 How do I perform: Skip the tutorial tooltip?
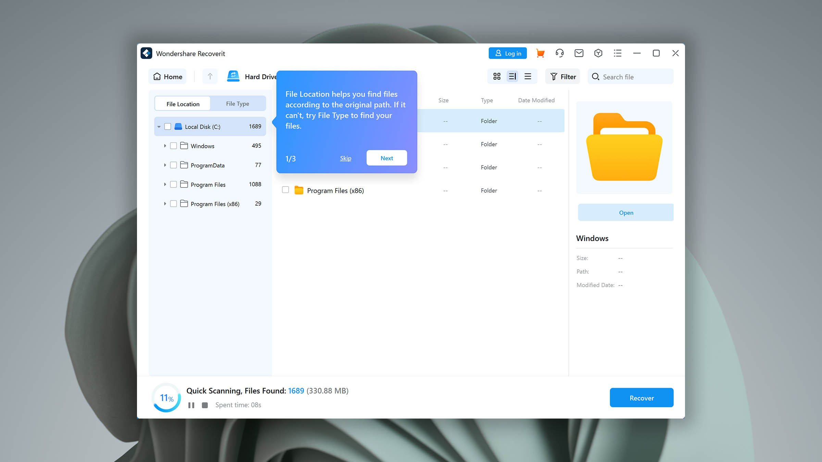coord(345,158)
